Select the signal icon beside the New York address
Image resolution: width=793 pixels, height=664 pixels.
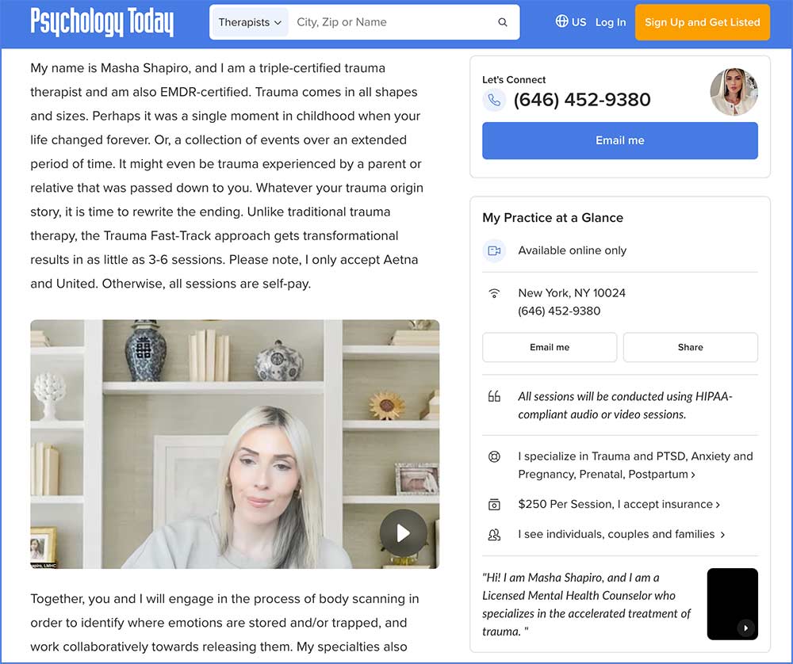(494, 292)
